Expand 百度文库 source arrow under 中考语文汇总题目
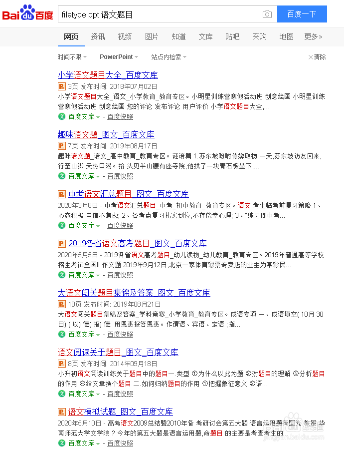This screenshot has width=344, height=449. (98, 226)
